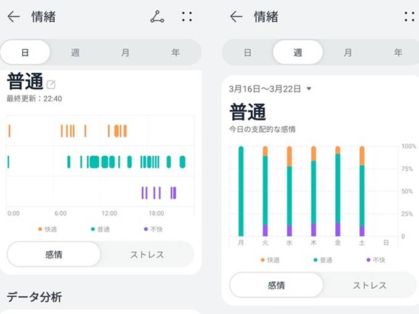Tap the 感情 button on right screen
The width and height of the screenshot is (419, 314).
click(x=276, y=285)
